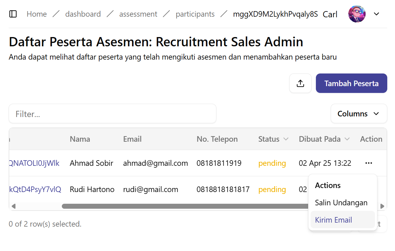Expand the account menu chevron beside the avatar
395x251 pixels.
[376, 14]
